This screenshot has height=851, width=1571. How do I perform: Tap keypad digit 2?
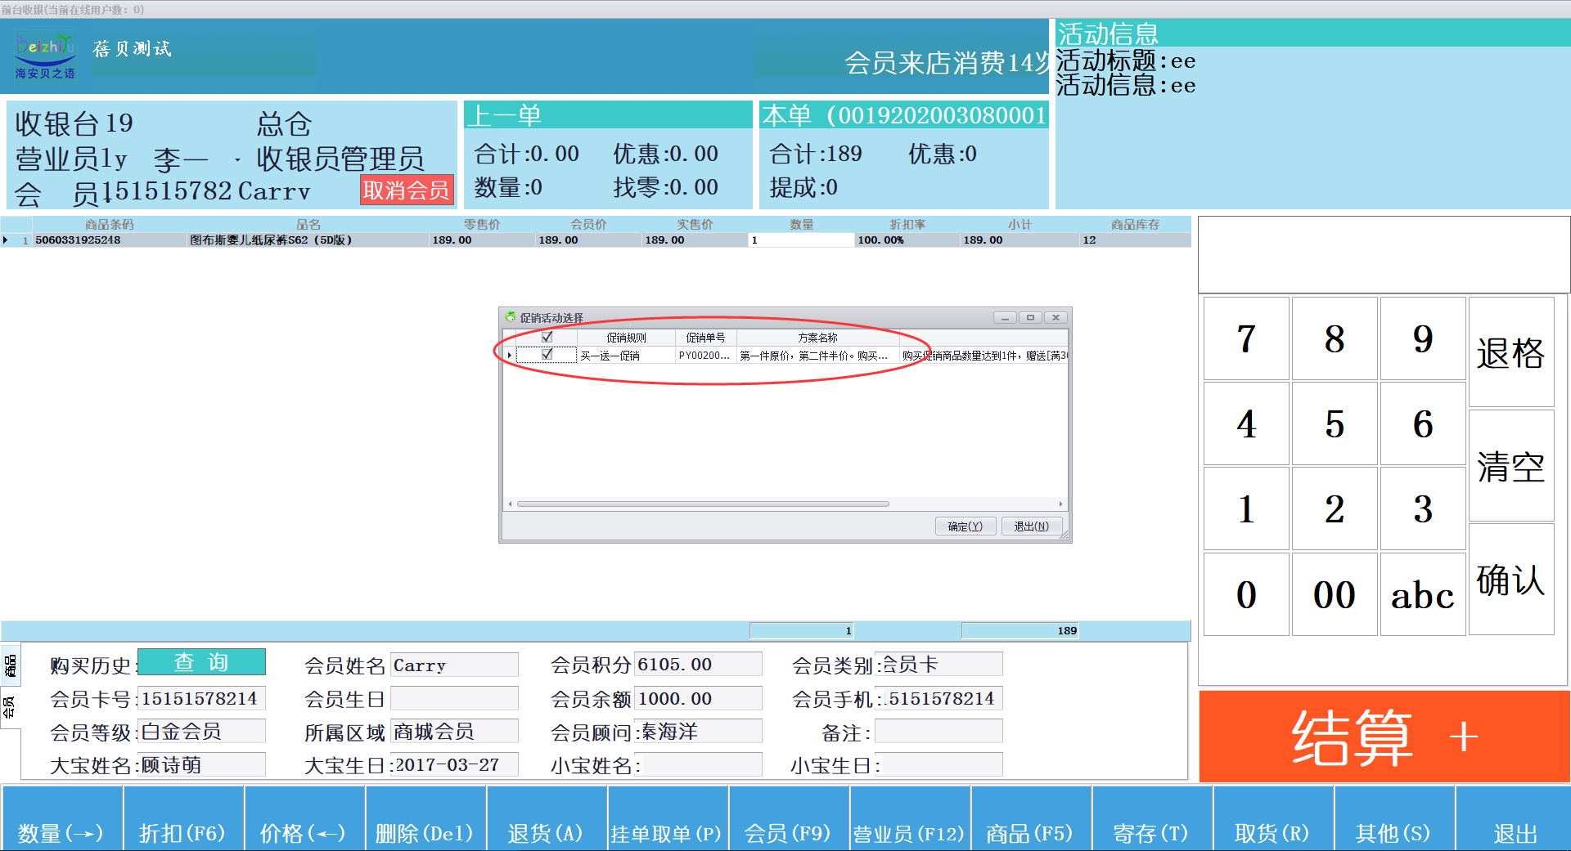click(x=1335, y=508)
